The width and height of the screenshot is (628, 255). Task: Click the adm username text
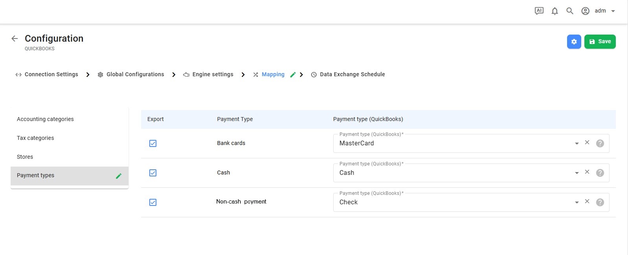(x=600, y=11)
